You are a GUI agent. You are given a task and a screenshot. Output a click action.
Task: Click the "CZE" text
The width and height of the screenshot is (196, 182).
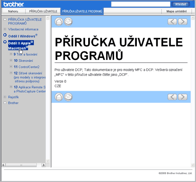(58, 86)
